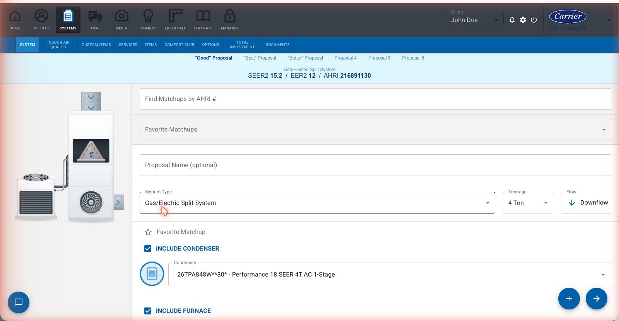Select Proposal 5
Screen dimensions: 619x321
[x=380, y=58]
